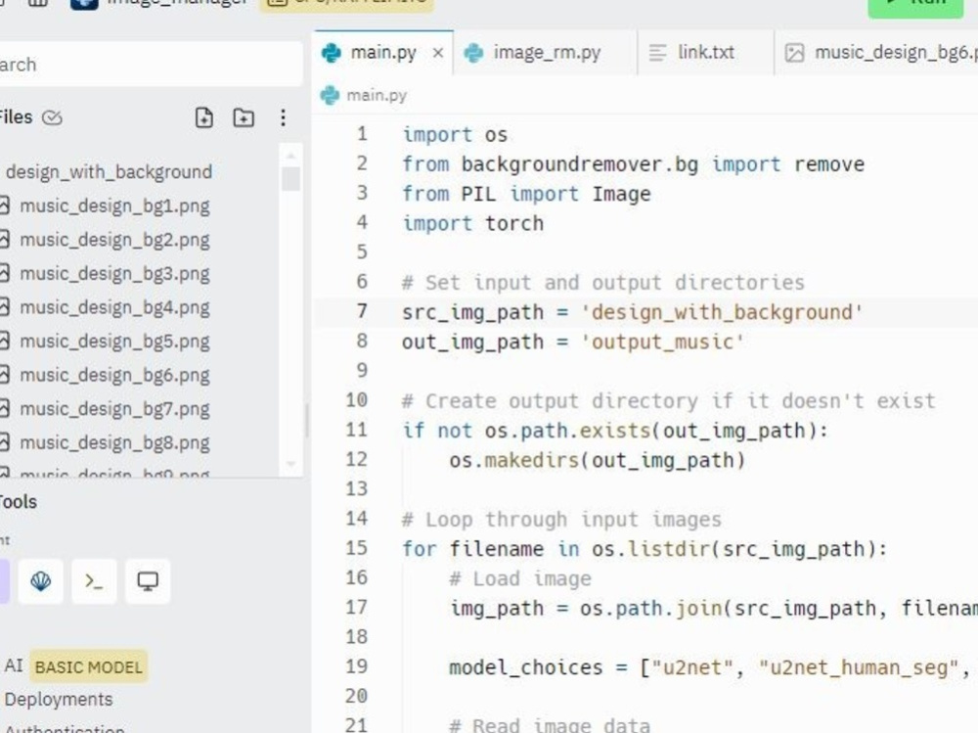Screen dimensions: 978x733
Task: Open music_design_bg8.png file
Action: (114, 442)
